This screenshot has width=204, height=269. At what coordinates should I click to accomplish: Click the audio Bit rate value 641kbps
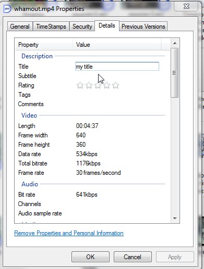(87, 195)
